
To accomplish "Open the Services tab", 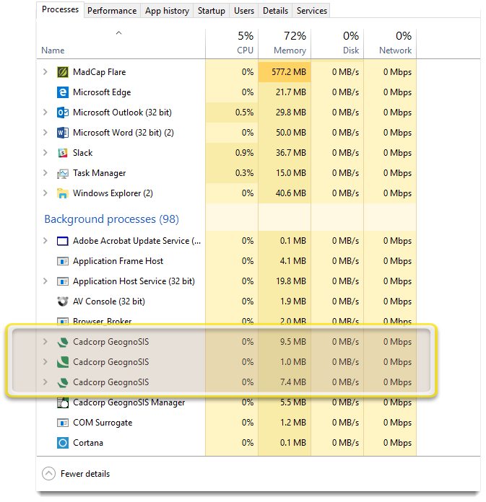I will point(311,11).
